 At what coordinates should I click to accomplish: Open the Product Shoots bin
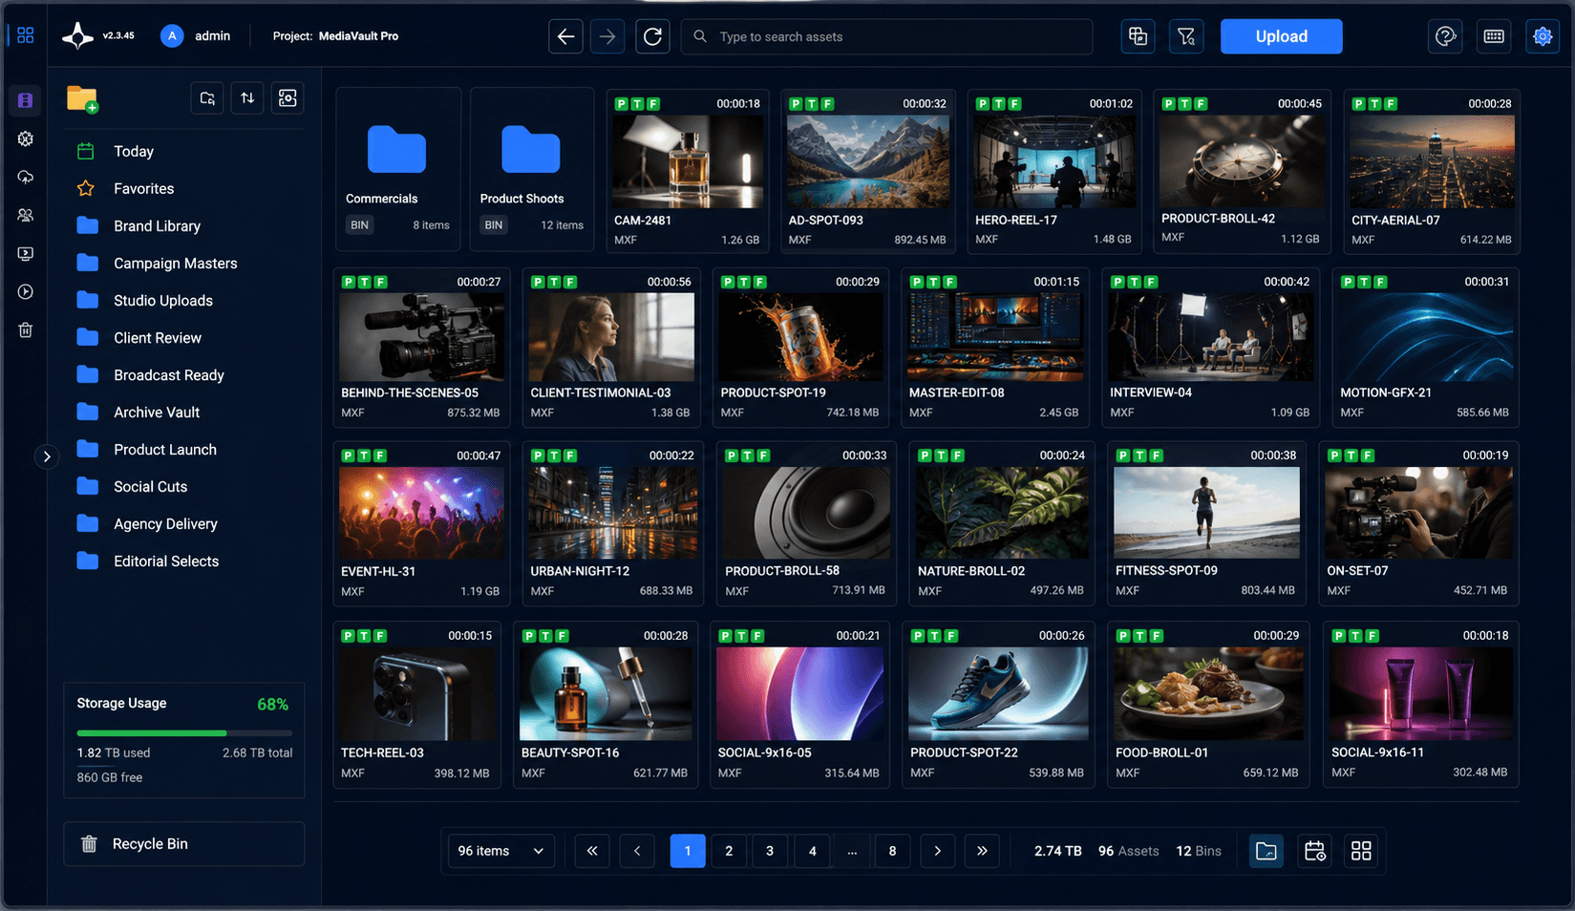pyautogui.click(x=532, y=169)
